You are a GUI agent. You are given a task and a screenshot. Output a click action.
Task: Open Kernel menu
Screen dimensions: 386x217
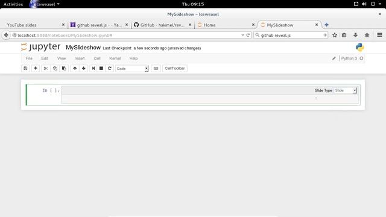tap(115, 58)
